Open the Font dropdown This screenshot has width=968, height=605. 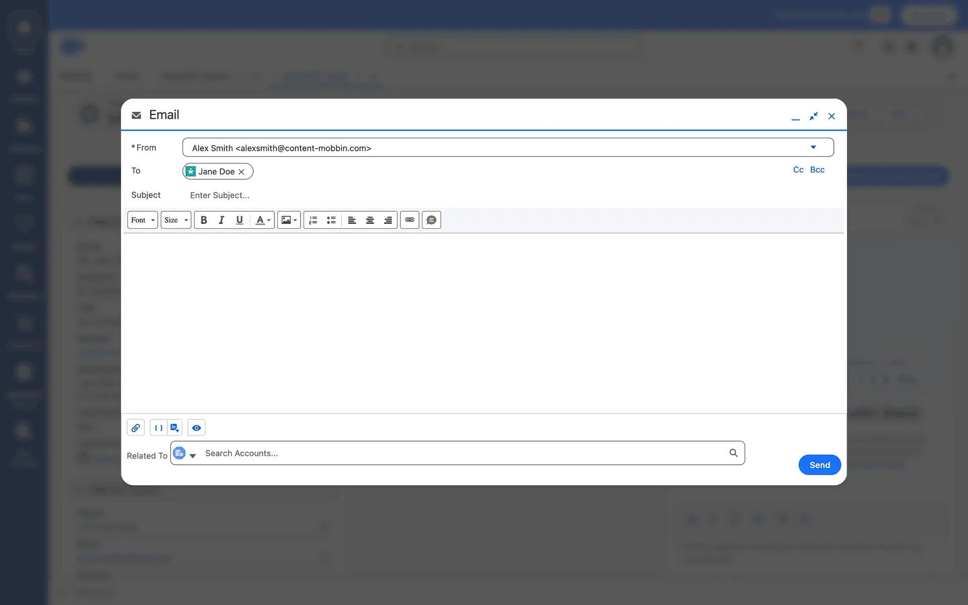[x=143, y=220]
